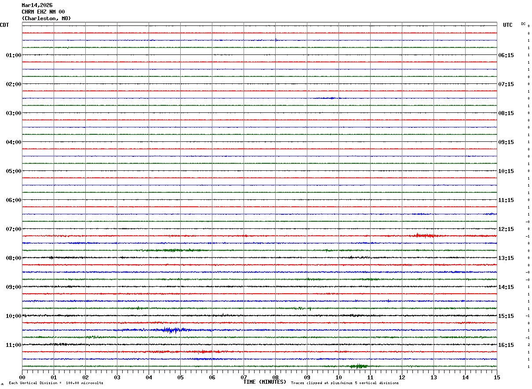
Task: Select the 02:00 CDT row label
Action: (x=14, y=84)
